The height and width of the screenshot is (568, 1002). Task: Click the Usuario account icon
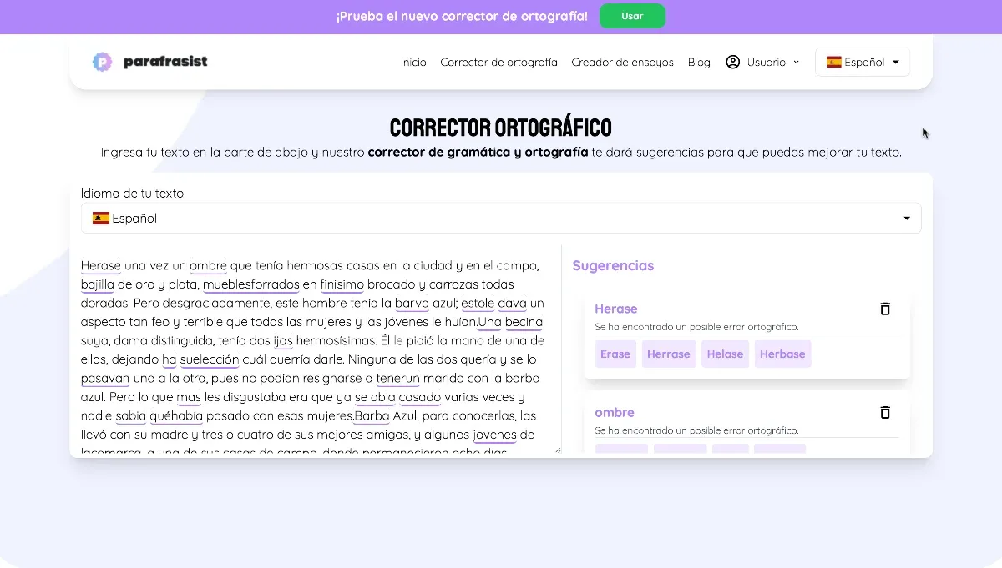(732, 62)
